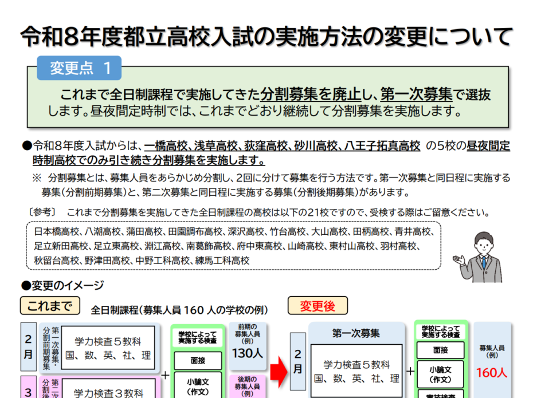This screenshot has width=533, height=398.
Task: Click 田柄高校 in the dashed school list
Action: (371, 231)
